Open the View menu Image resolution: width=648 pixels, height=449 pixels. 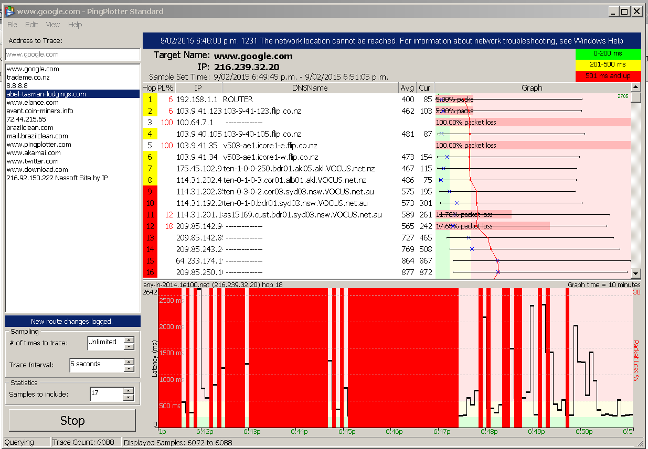pos(53,25)
